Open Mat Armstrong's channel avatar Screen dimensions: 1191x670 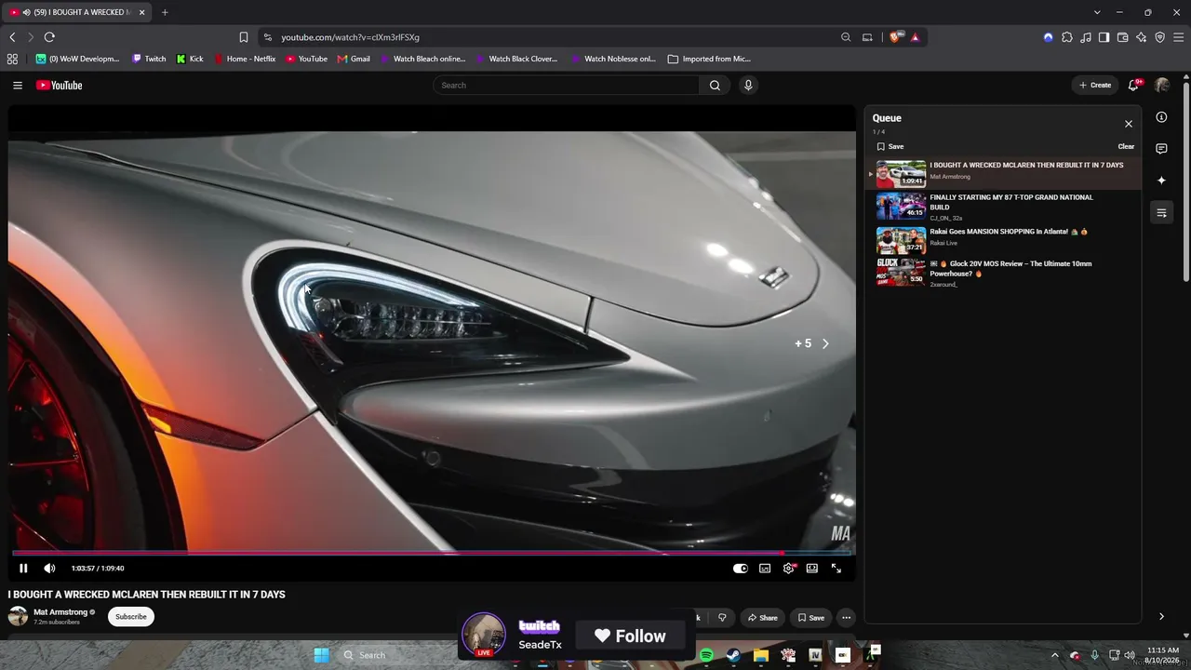point(18,617)
